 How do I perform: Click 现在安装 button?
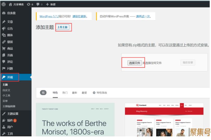tap(188, 63)
